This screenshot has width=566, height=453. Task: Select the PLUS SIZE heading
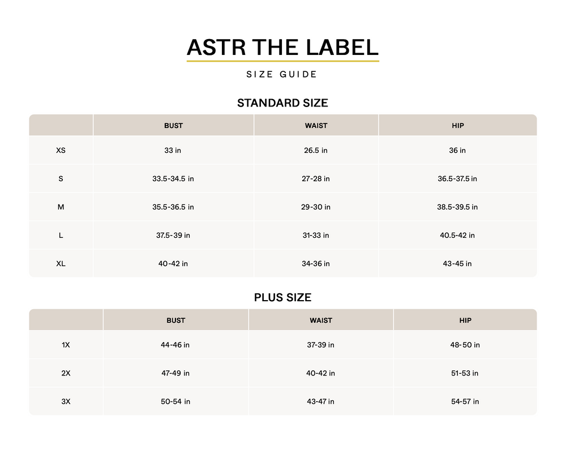(282, 297)
